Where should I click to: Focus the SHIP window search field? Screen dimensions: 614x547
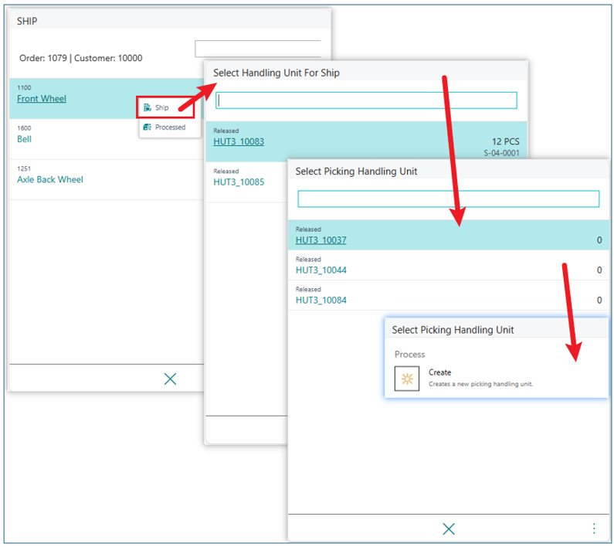coord(257,49)
